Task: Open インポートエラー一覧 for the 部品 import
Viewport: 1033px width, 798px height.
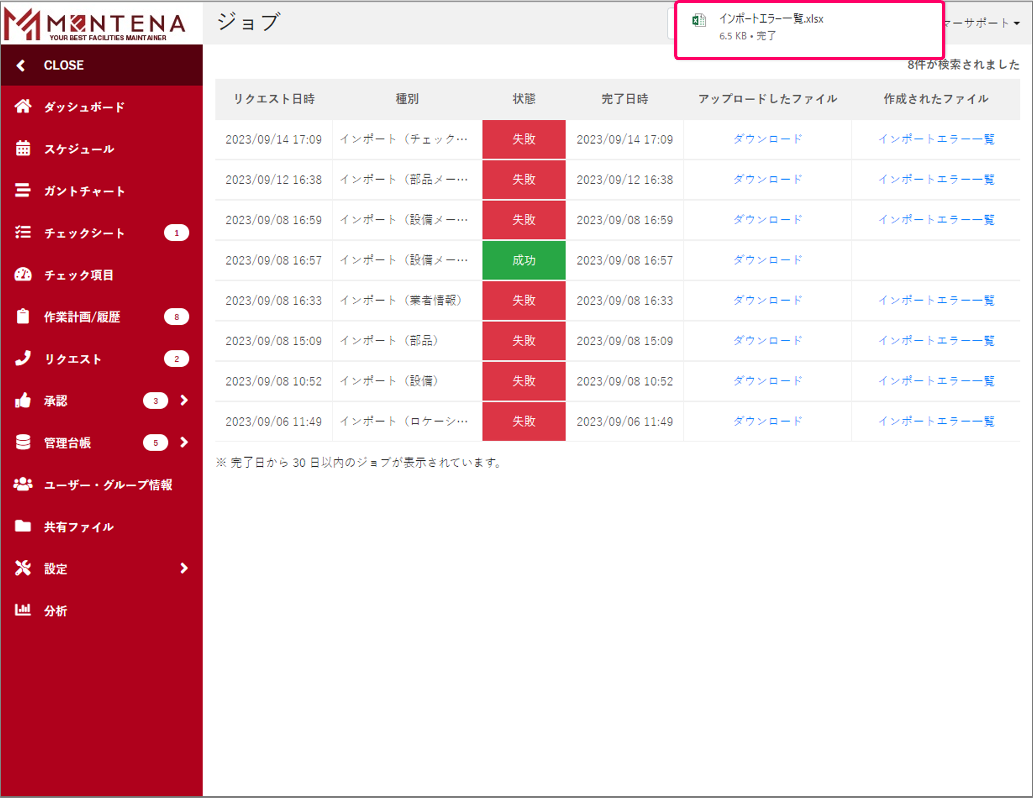Action: (x=936, y=340)
